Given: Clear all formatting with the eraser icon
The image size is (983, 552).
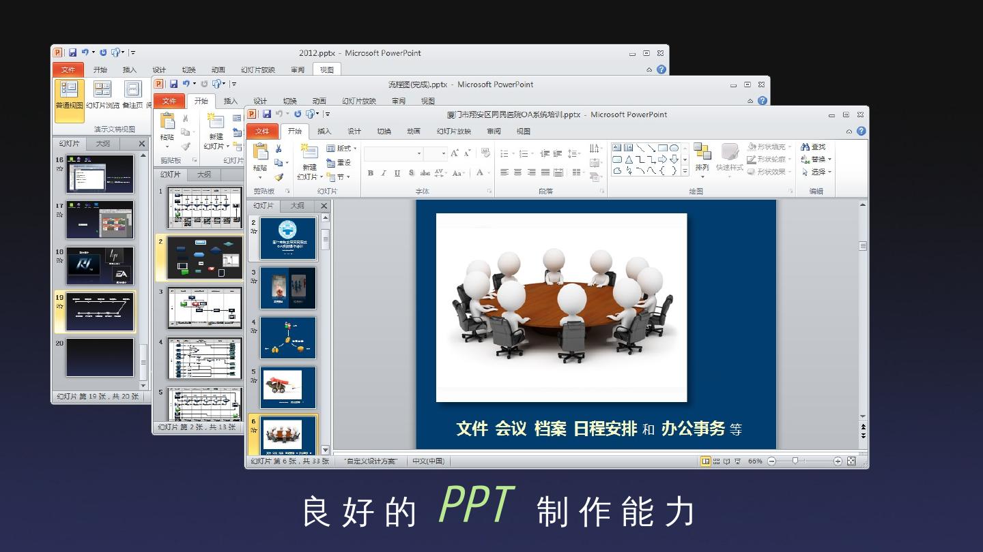Looking at the screenshot, I should 485,153.
